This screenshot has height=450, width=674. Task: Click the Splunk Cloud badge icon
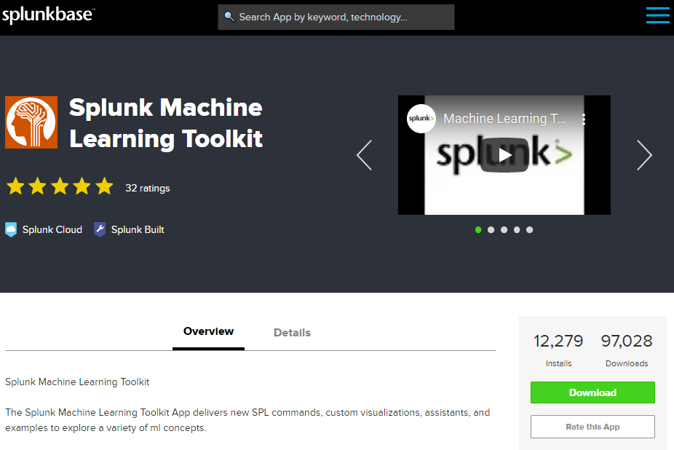tap(11, 229)
